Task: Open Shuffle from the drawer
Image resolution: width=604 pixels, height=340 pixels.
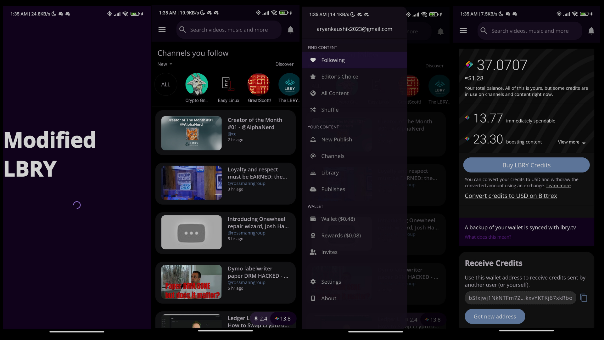Action: pyautogui.click(x=354, y=110)
